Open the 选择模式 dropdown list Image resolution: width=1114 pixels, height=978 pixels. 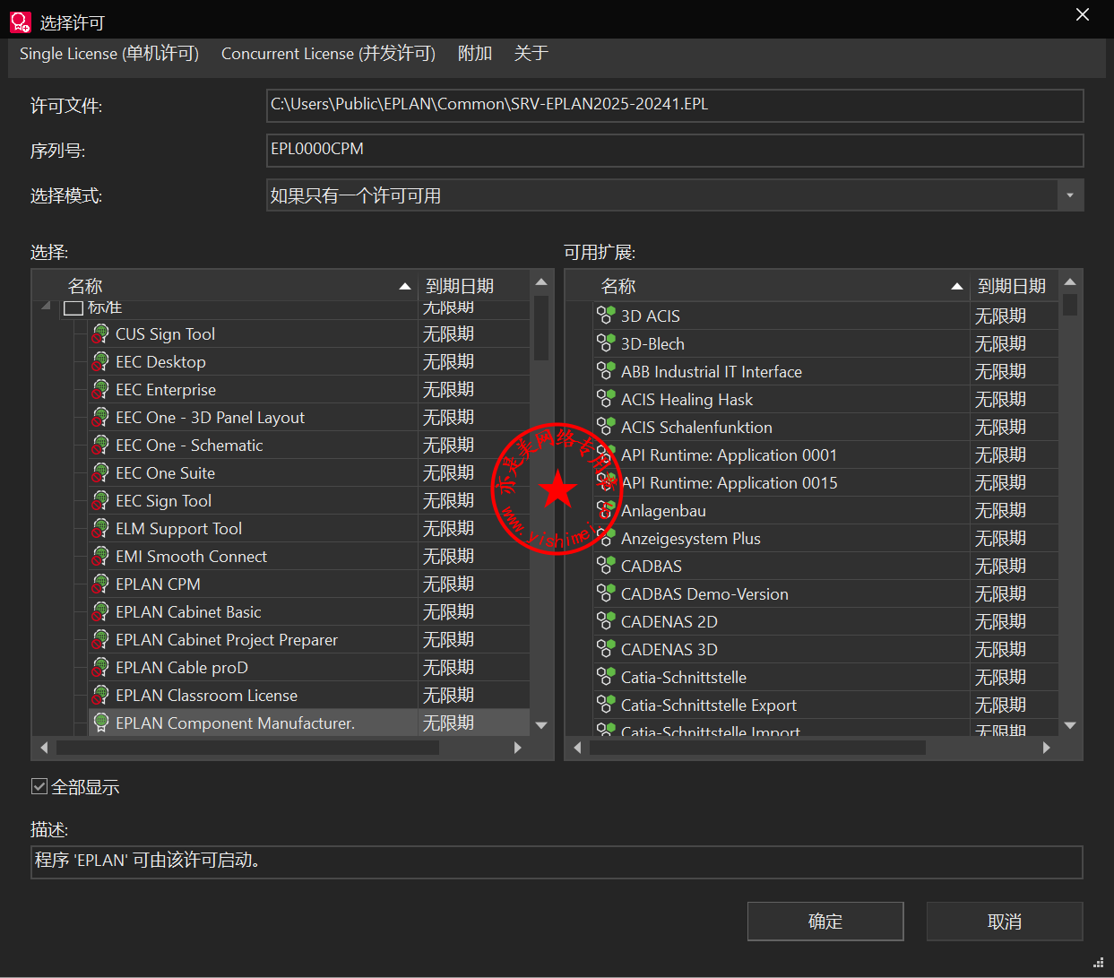(1069, 195)
